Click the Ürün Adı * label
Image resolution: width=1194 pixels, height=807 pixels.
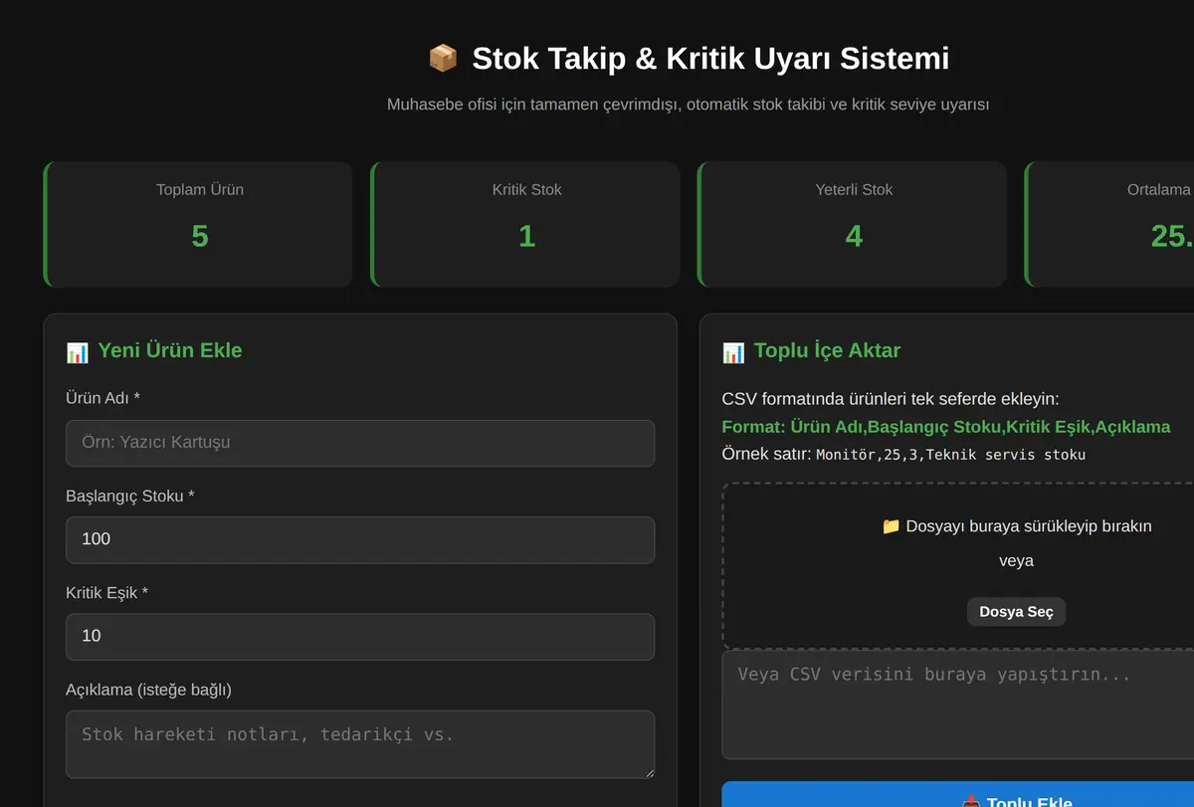pyautogui.click(x=102, y=398)
